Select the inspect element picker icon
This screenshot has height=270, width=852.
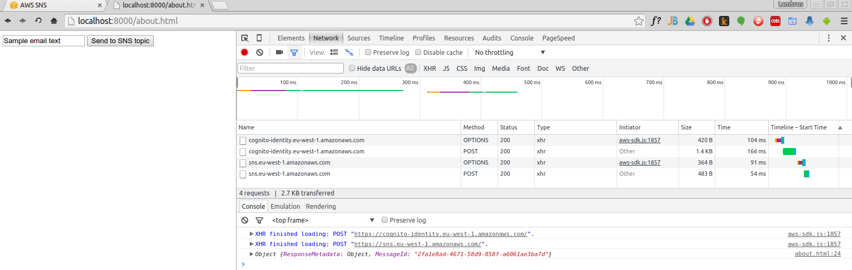(x=245, y=38)
